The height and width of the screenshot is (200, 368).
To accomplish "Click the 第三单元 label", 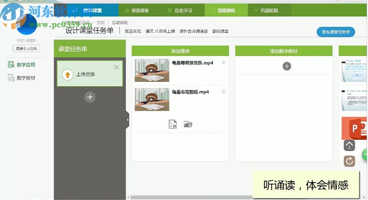I will point(133,31).
